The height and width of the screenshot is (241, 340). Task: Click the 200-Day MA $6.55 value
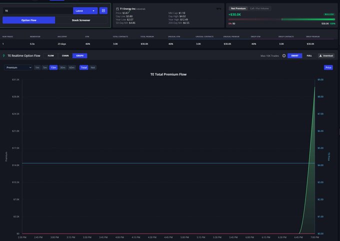pos(185,23)
